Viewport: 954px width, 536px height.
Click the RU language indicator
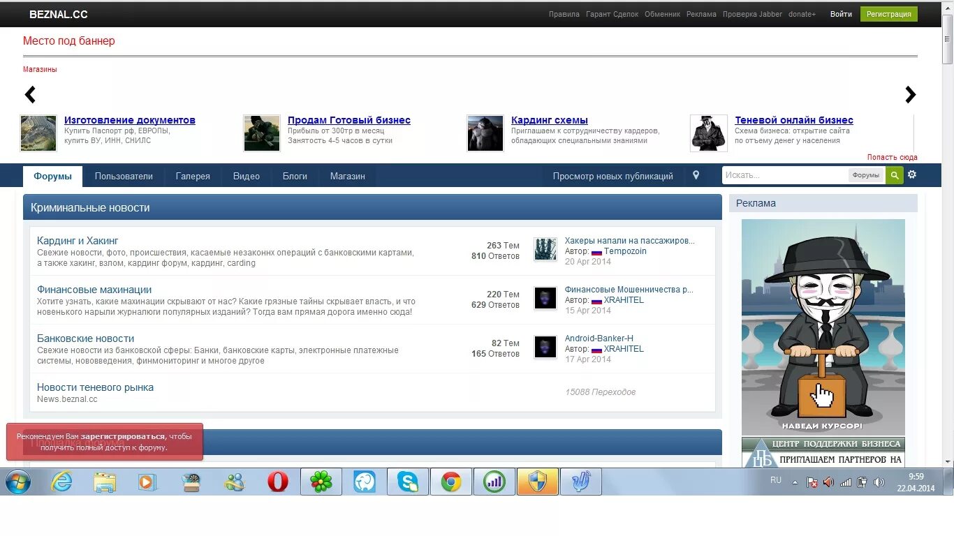(776, 480)
